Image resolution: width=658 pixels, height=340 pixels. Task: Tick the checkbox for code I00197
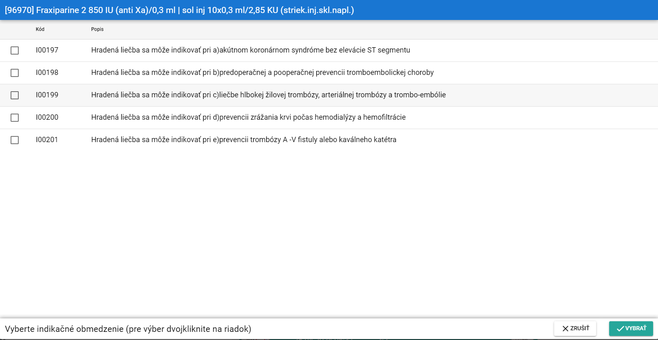coord(15,50)
